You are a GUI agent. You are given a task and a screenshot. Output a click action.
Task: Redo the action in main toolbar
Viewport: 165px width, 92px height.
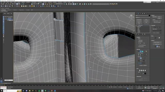pyautogui.click(x=4, y=4)
